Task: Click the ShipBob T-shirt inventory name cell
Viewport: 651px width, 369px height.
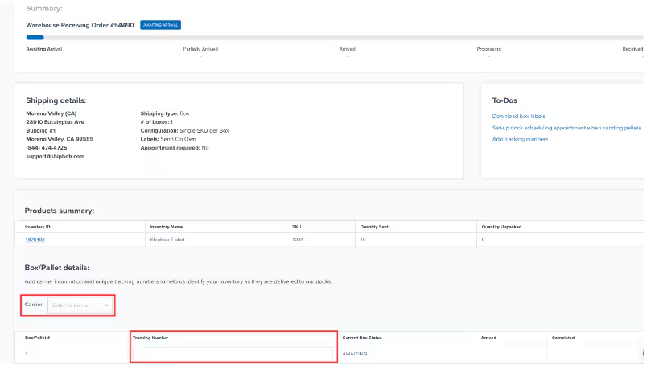Action: pyautogui.click(x=167, y=240)
